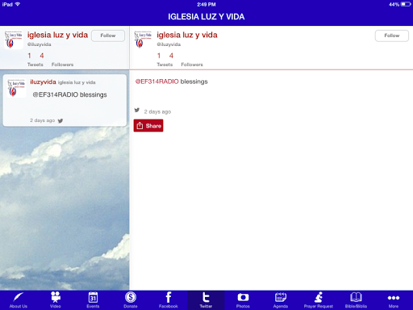Select the Twitter tab
This screenshot has height=310, width=413.
point(206,300)
